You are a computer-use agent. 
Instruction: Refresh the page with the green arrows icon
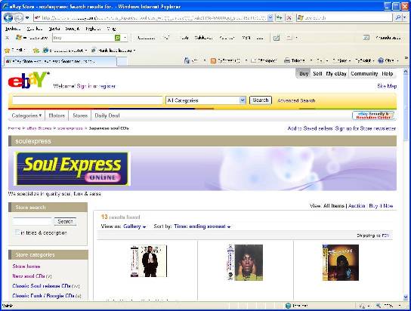tap(279, 18)
